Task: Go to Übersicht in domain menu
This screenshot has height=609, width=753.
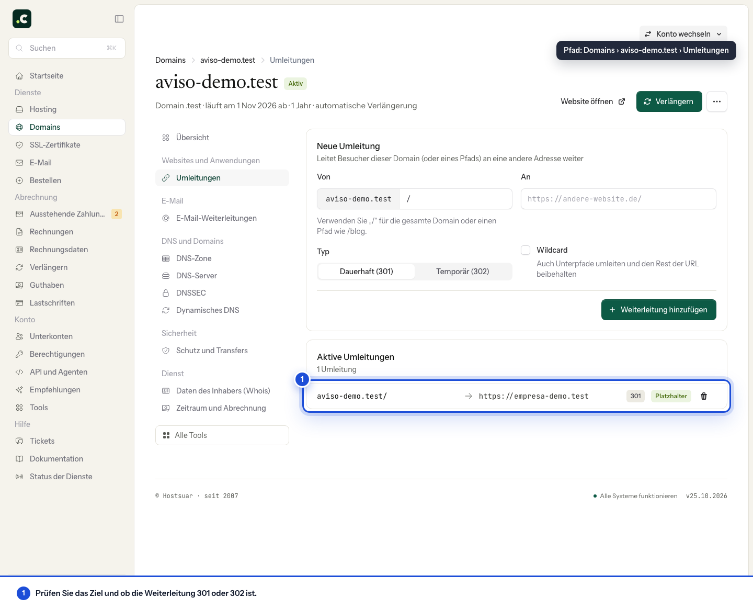Action: tap(222, 138)
